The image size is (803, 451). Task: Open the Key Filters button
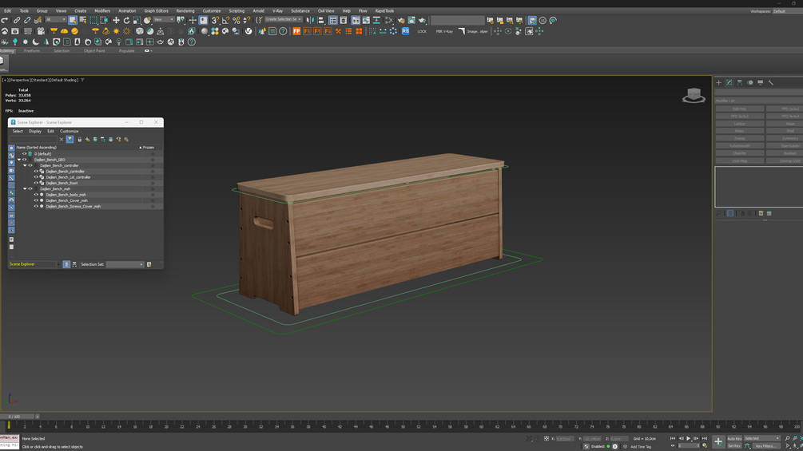[765, 446]
